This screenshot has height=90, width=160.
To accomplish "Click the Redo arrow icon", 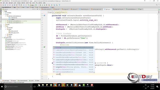I will (10, 5).
